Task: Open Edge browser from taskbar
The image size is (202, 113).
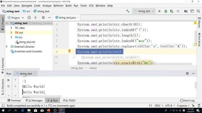Action: pos(22,110)
